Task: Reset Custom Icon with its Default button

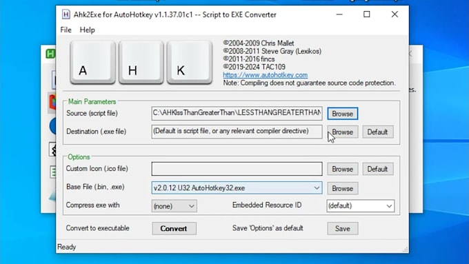Action: point(378,169)
